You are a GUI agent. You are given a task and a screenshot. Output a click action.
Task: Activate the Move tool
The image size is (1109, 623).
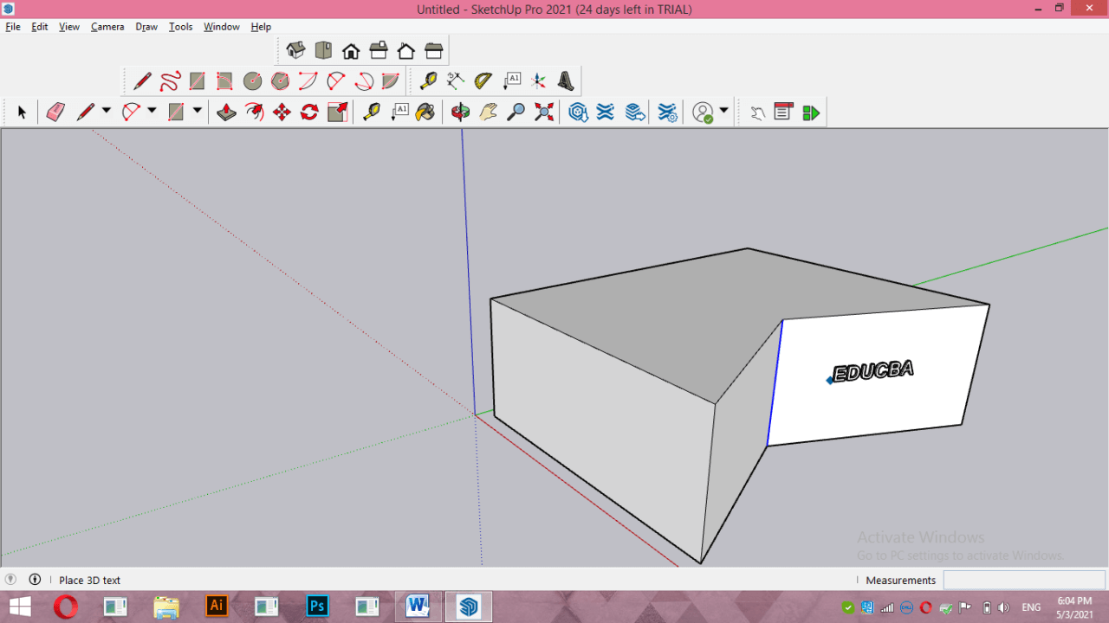pos(282,112)
